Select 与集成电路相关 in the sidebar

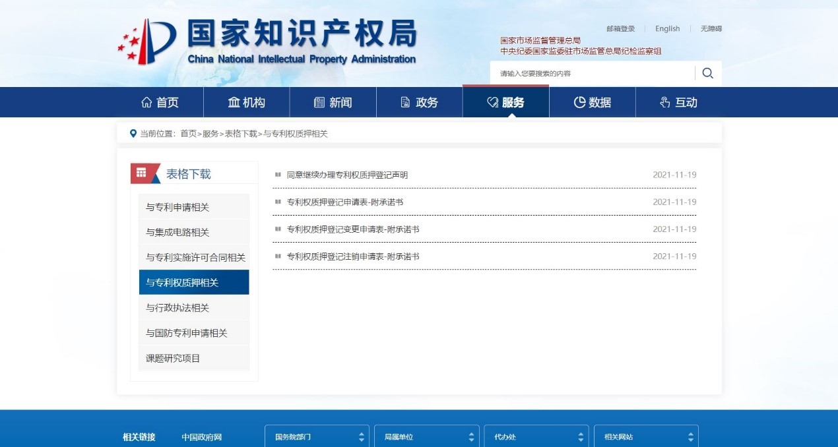194,232
